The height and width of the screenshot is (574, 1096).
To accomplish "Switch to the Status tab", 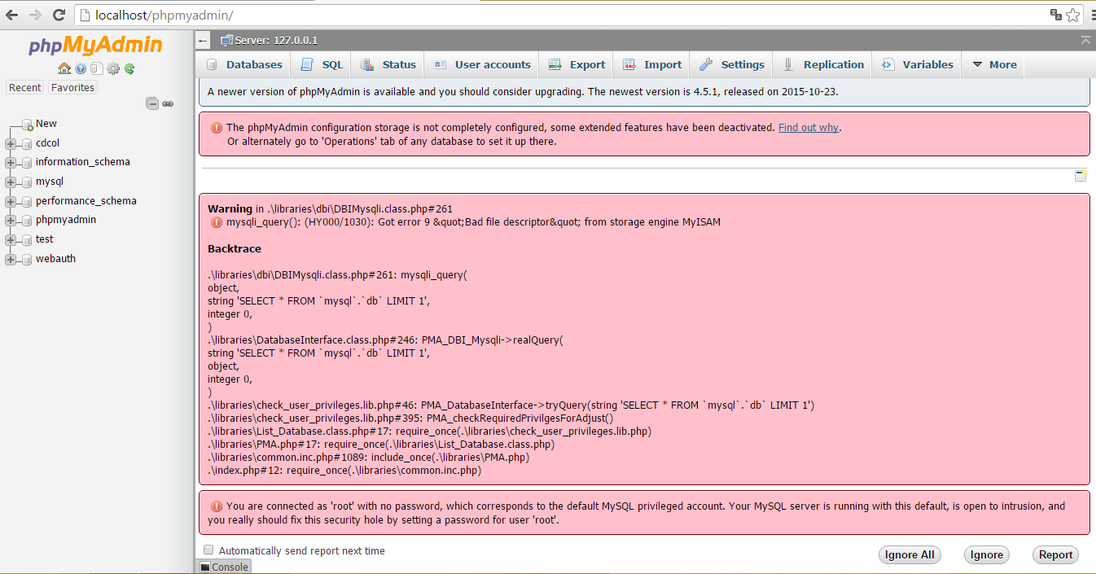I will 388,65.
